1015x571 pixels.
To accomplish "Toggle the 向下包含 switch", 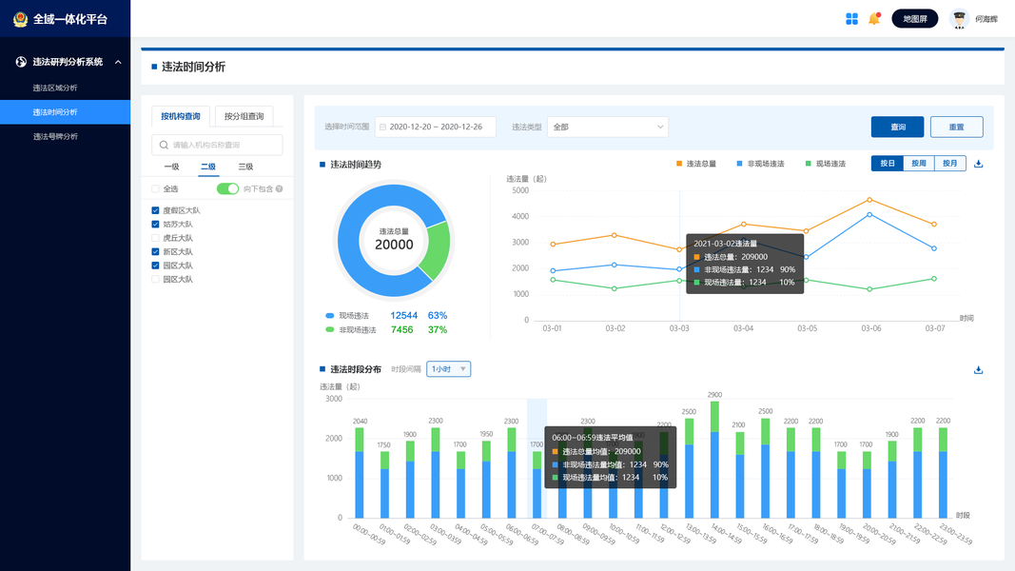I will [x=227, y=188].
